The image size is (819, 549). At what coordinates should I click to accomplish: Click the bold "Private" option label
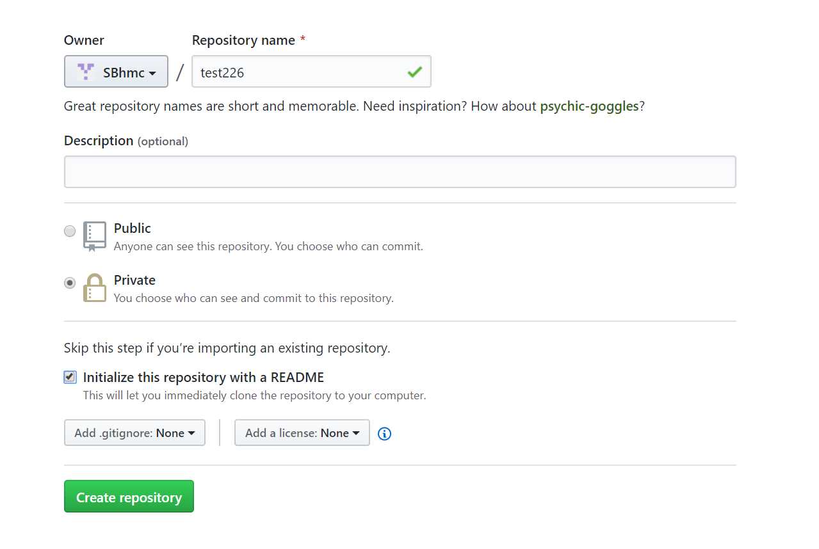pyautogui.click(x=134, y=280)
